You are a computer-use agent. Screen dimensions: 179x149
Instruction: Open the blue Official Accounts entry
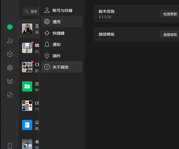[27, 125]
